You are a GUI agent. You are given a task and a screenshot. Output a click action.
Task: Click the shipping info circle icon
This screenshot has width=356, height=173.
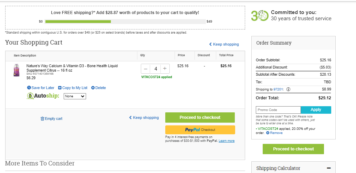point(288,89)
